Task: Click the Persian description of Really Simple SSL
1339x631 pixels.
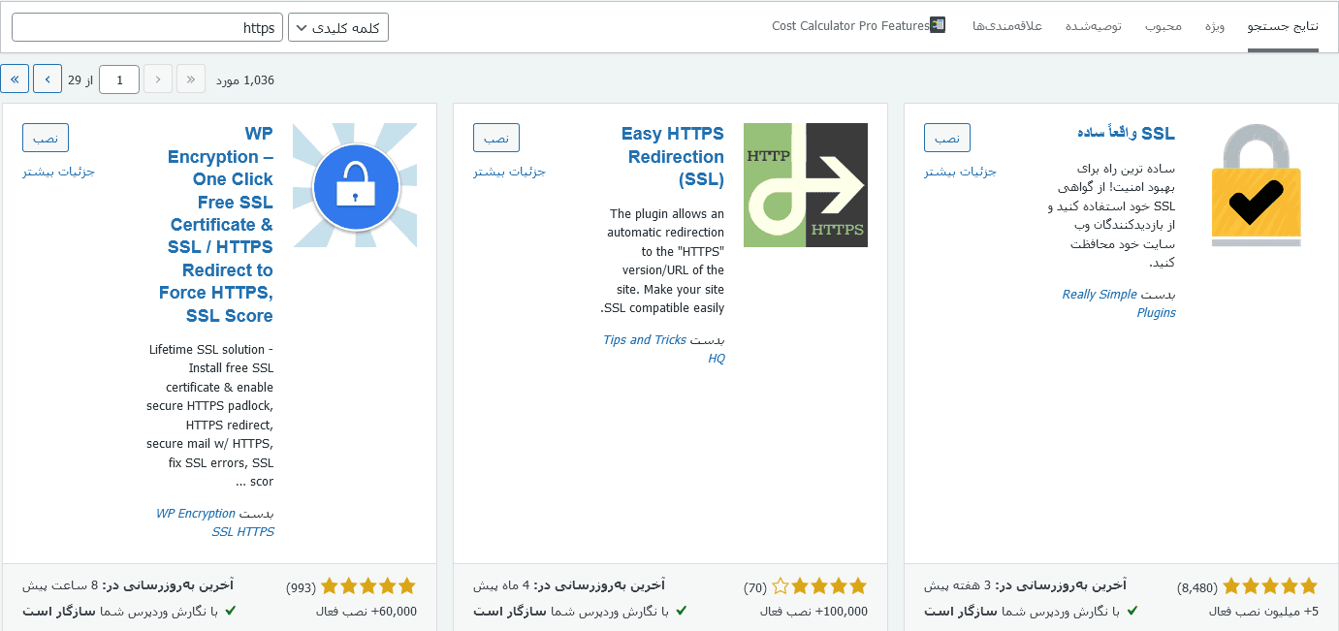Action: click(1112, 216)
